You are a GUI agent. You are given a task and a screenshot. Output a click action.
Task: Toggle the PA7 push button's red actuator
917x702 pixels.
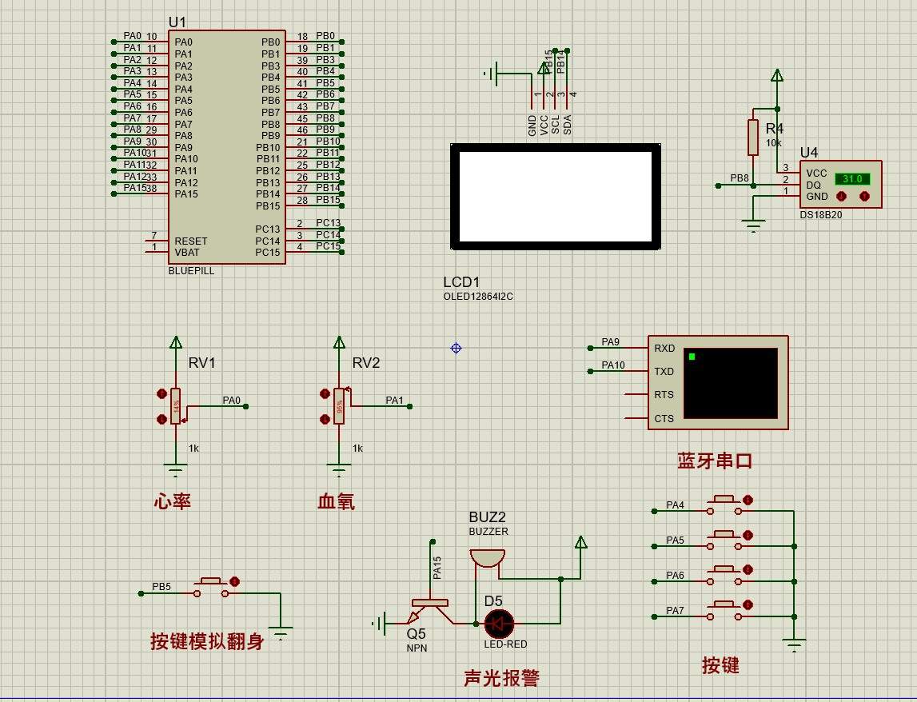748,605
